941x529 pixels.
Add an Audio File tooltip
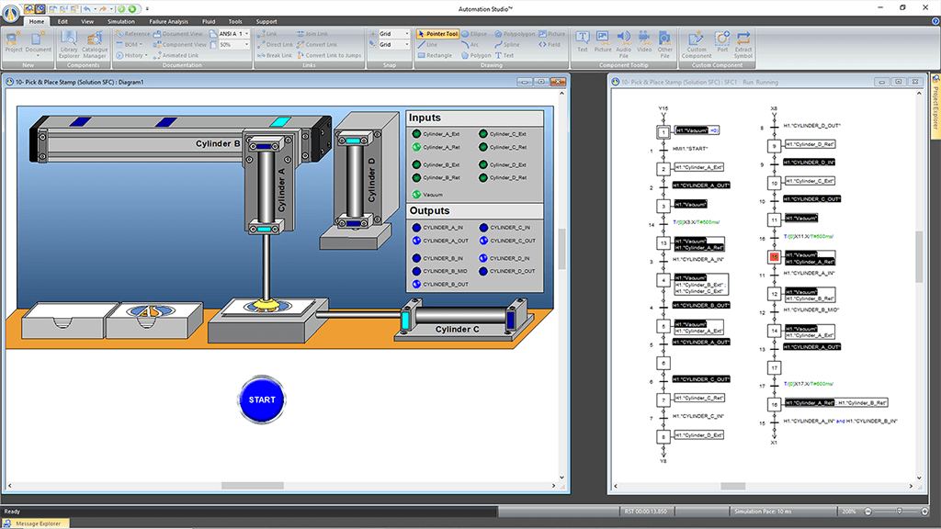[x=623, y=42]
